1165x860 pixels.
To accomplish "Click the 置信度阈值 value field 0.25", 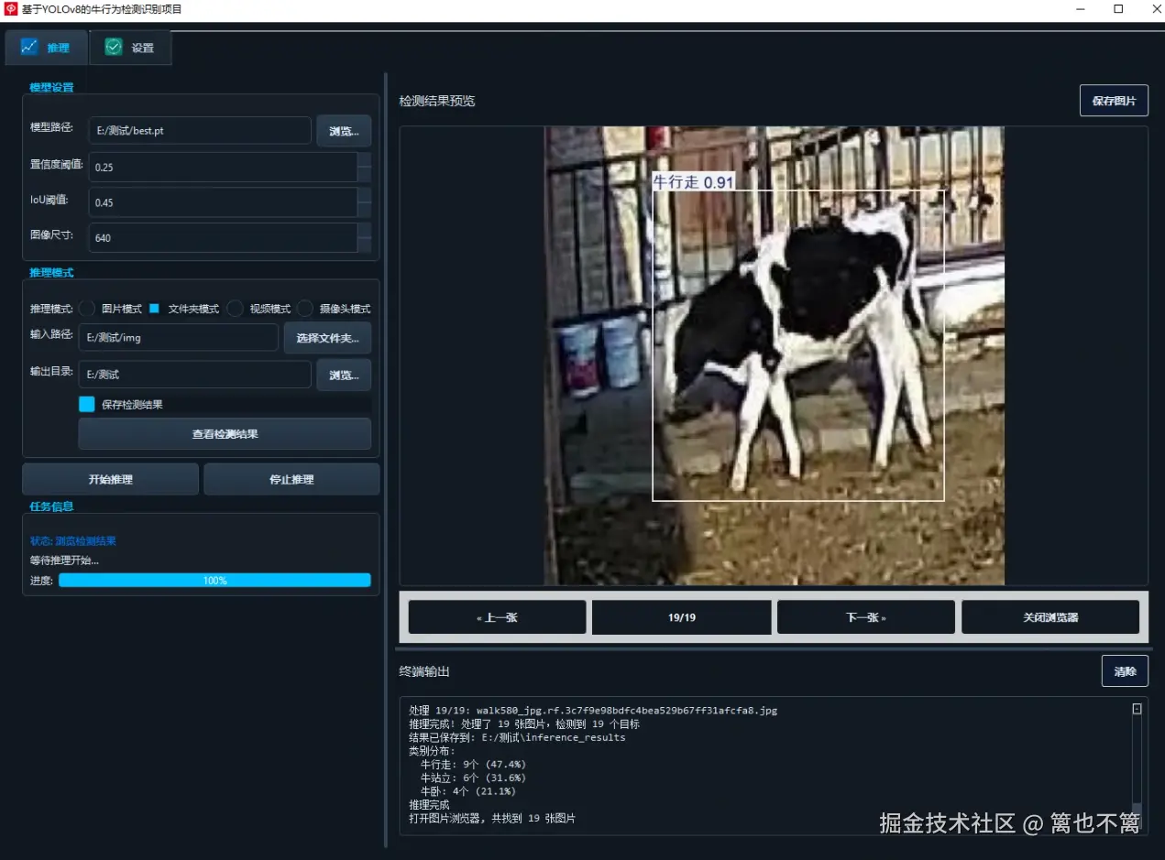I will click(x=223, y=167).
